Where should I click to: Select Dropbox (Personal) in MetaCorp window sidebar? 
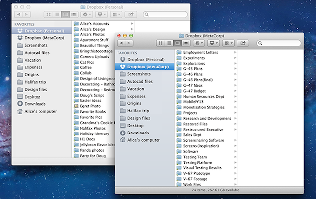[x=145, y=60]
